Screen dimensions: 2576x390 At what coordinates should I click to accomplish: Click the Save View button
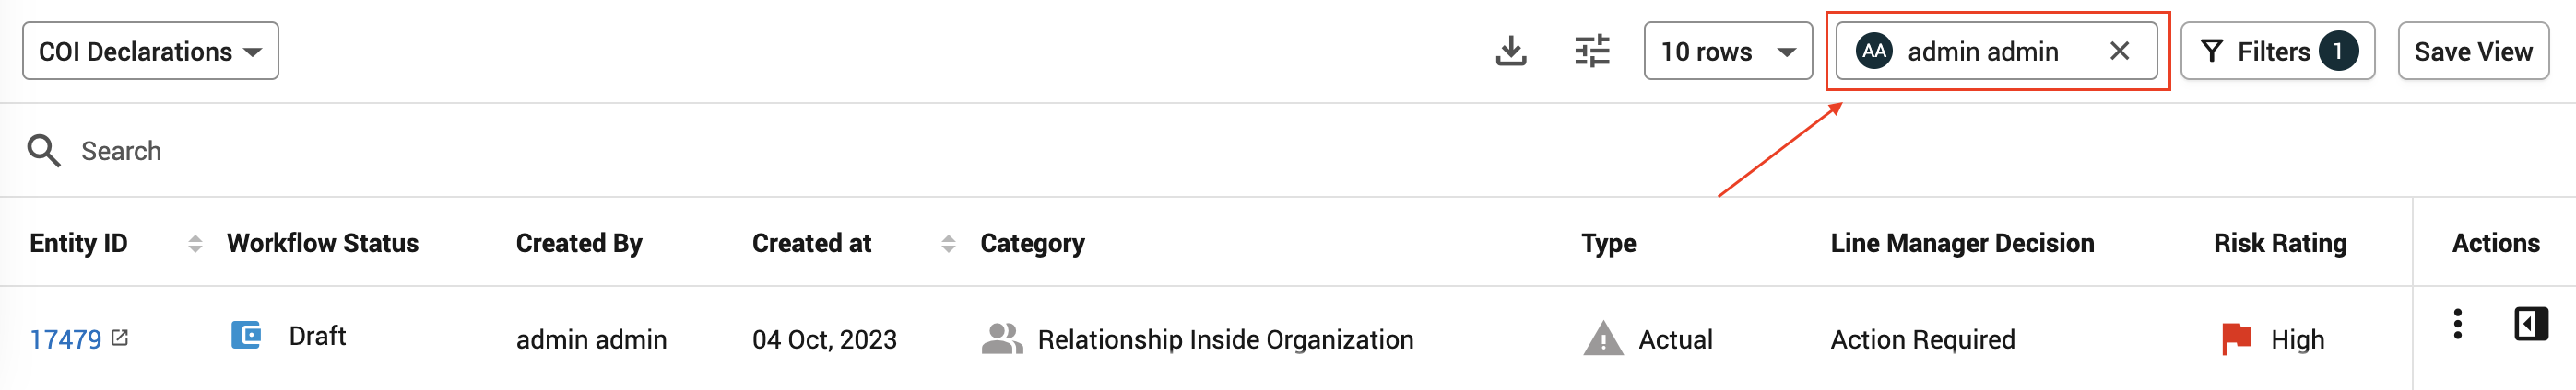pyautogui.click(x=2473, y=51)
